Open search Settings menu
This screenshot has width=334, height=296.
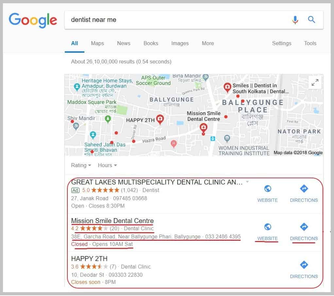[x=282, y=43]
